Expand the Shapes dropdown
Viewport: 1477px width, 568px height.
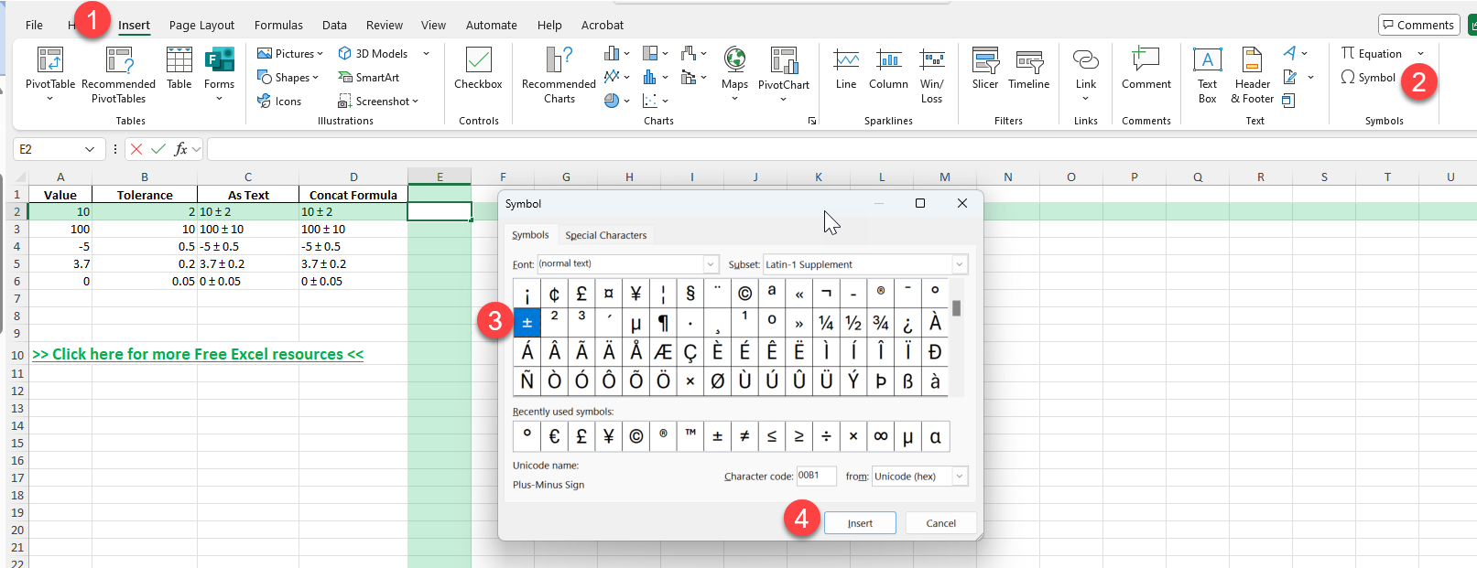coord(315,78)
